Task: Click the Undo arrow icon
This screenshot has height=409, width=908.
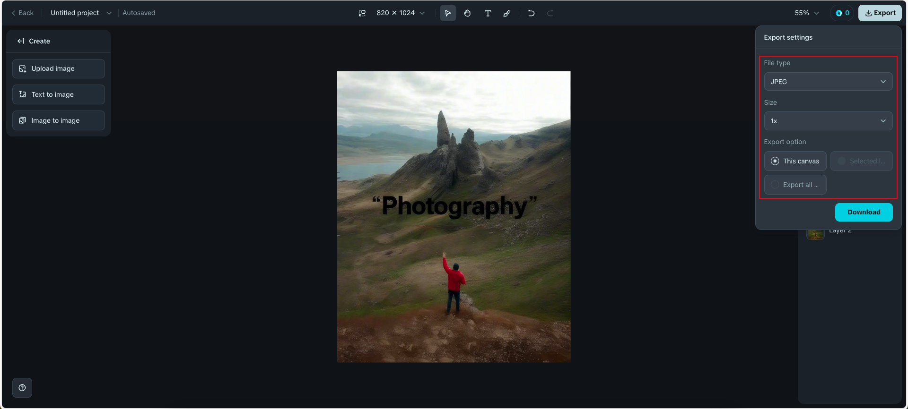Action: (531, 13)
